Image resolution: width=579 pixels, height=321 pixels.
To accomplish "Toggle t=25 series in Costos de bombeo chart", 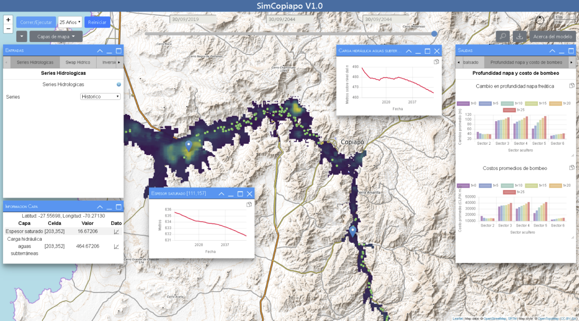I will pyautogui.click(x=514, y=192).
